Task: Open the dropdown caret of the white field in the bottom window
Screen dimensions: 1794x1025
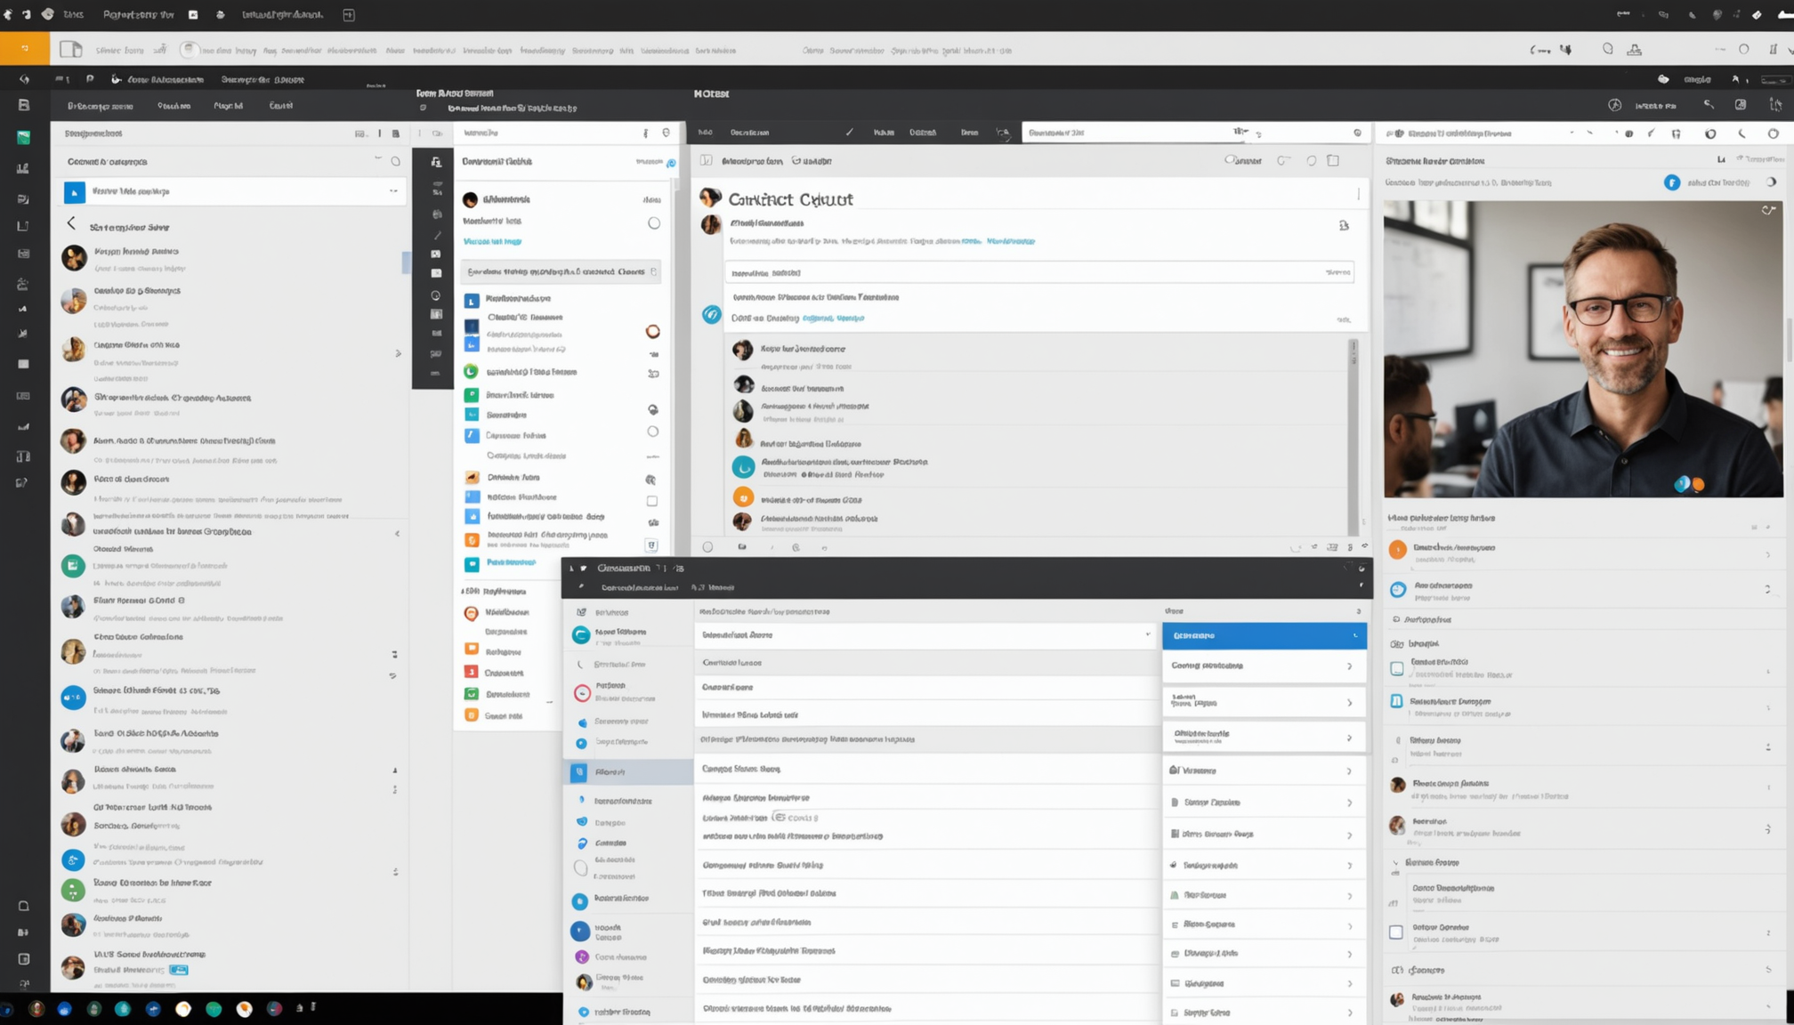Action: click(x=1147, y=634)
